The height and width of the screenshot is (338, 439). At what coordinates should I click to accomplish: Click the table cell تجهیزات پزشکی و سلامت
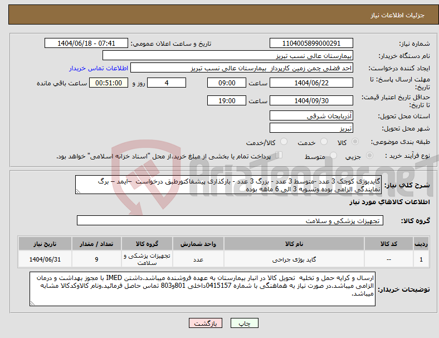[x=147, y=259]
